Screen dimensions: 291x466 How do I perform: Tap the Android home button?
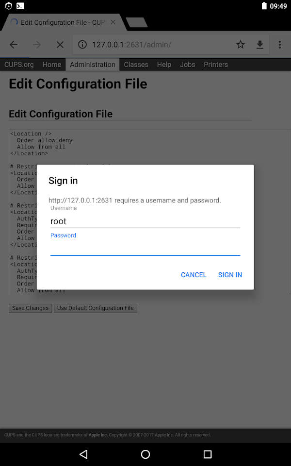[x=145, y=454]
